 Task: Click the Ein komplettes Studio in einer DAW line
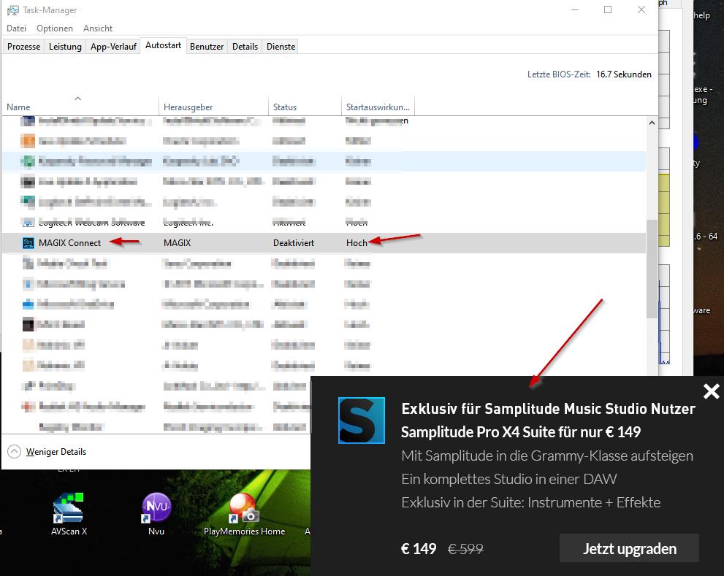(508, 479)
